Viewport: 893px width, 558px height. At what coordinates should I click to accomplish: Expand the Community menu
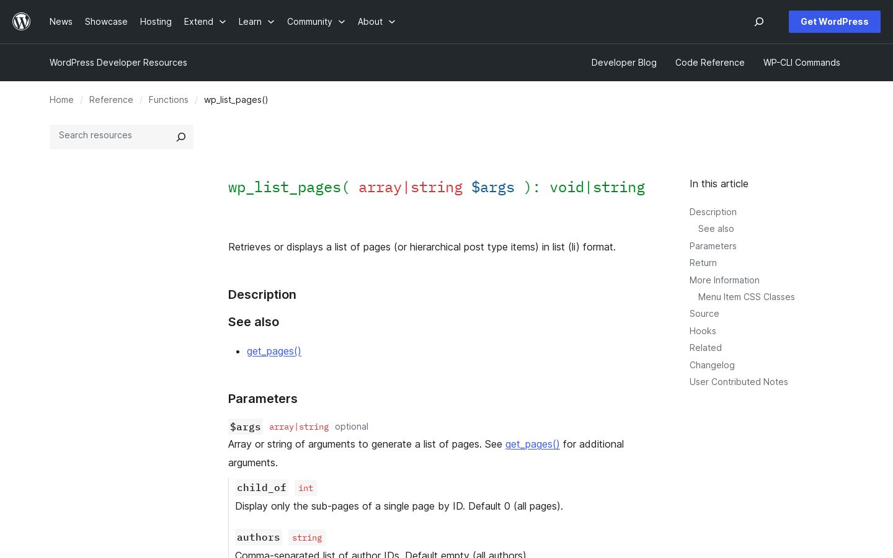point(316,22)
